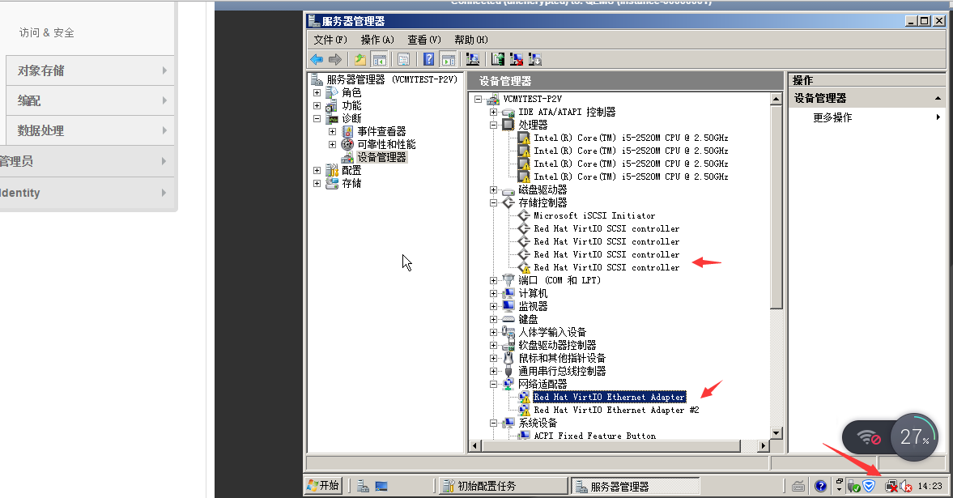Open the 操作(A) menu
The height and width of the screenshot is (498, 953).
[x=377, y=40]
